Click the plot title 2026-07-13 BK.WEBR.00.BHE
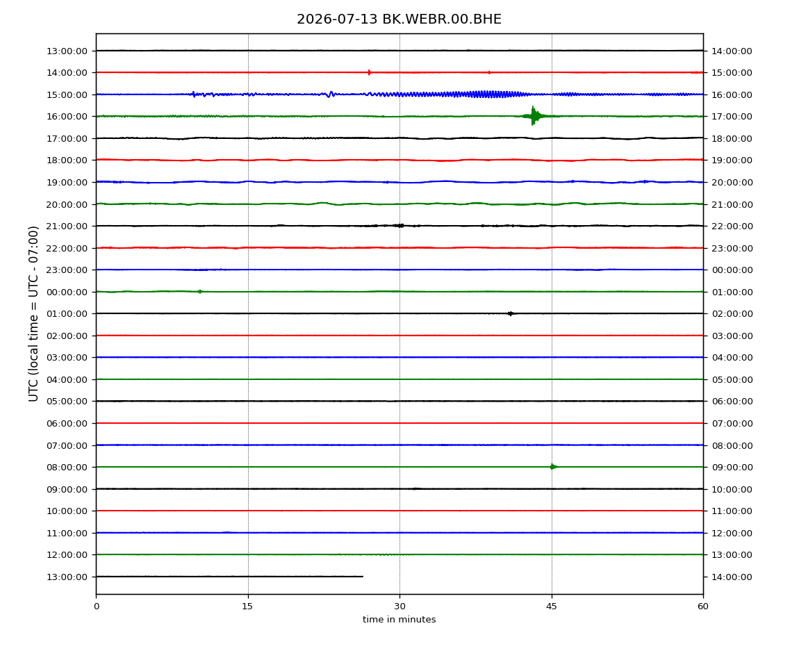This screenshot has width=799, height=660. pos(399,19)
